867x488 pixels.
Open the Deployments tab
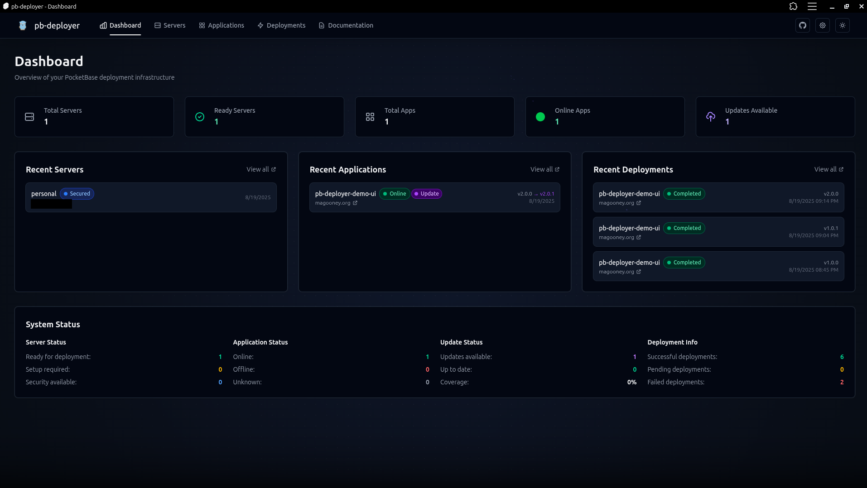point(281,25)
